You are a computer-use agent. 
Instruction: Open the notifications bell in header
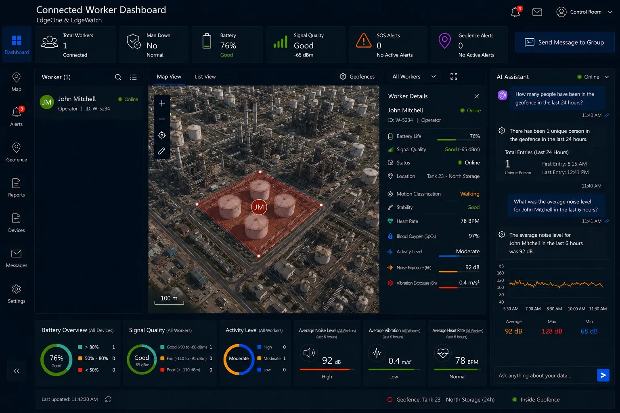(x=515, y=12)
